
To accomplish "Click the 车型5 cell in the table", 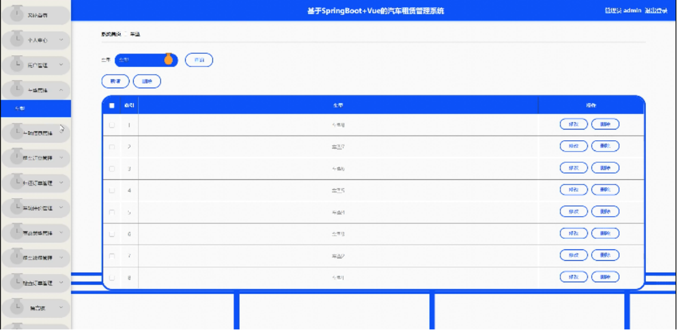I will coord(338,191).
